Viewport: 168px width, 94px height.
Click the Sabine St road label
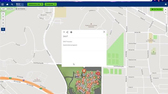click(120, 14)
